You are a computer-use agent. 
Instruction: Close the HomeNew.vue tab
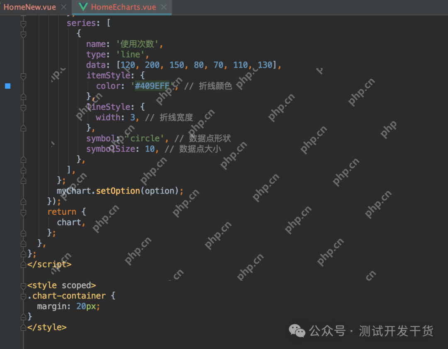pos(63,7)
